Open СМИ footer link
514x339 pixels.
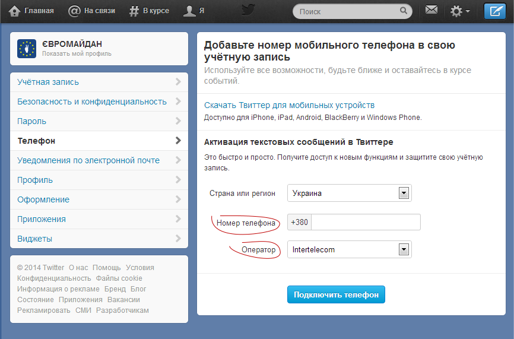(83, 310)
